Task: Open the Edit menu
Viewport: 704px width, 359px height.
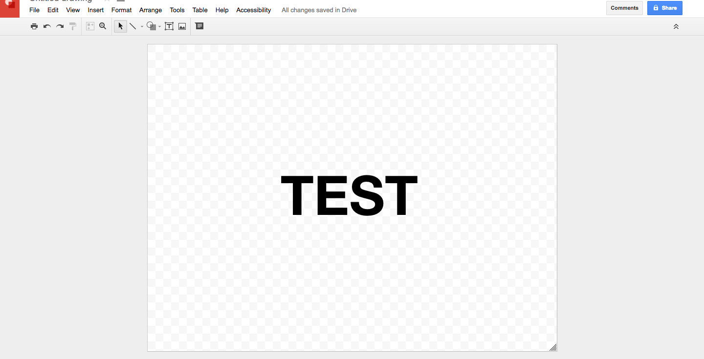Action: tap(53, 10)
